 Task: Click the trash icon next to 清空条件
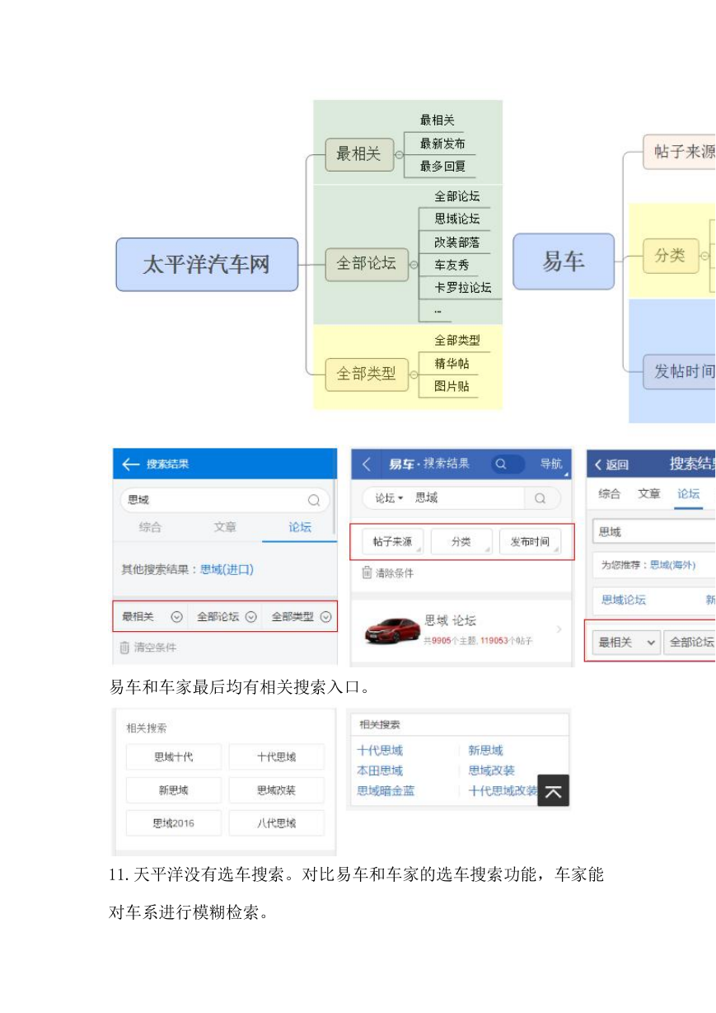point(124,648)
